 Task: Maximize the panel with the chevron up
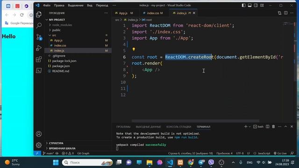(x=285, y=126)
